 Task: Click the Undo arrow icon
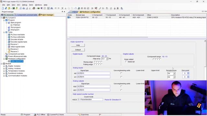tap(56, 8)
